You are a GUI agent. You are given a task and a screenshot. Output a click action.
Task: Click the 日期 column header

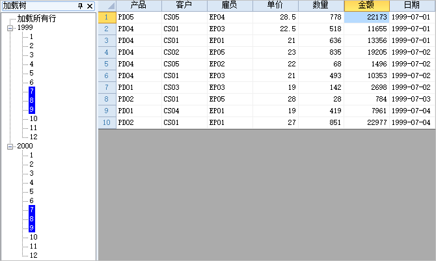(x=412, y=5)
